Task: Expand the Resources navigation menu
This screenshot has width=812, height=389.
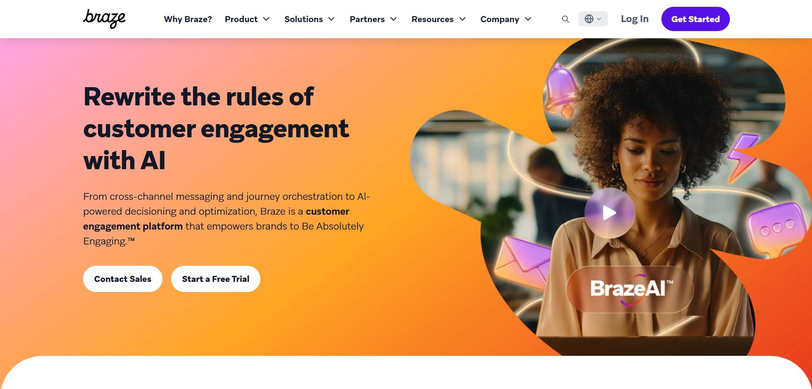Action: coord(439,19)
